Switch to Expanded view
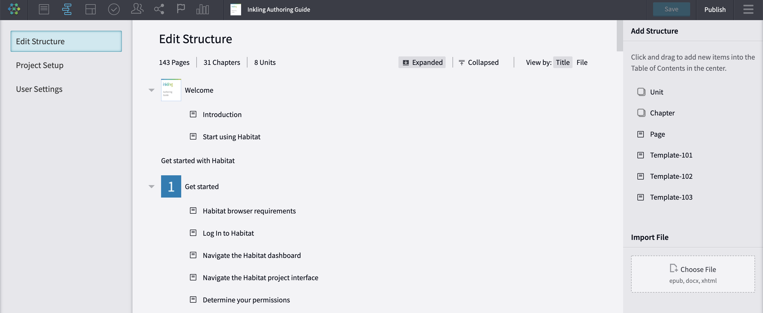Viewport: 763px width, 313px height. point(422,62)
